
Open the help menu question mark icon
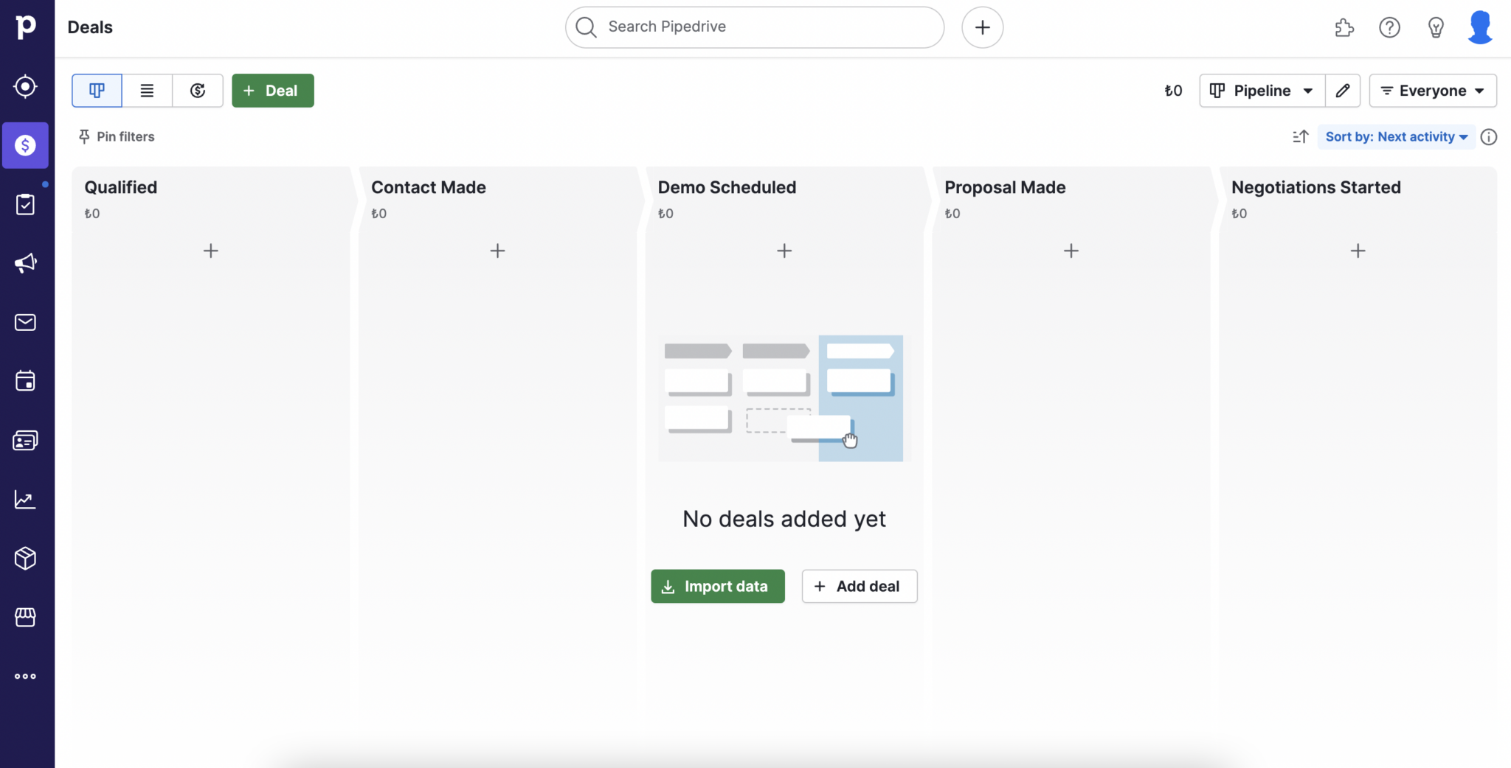pyautogui.click(x=1389, y=27)
